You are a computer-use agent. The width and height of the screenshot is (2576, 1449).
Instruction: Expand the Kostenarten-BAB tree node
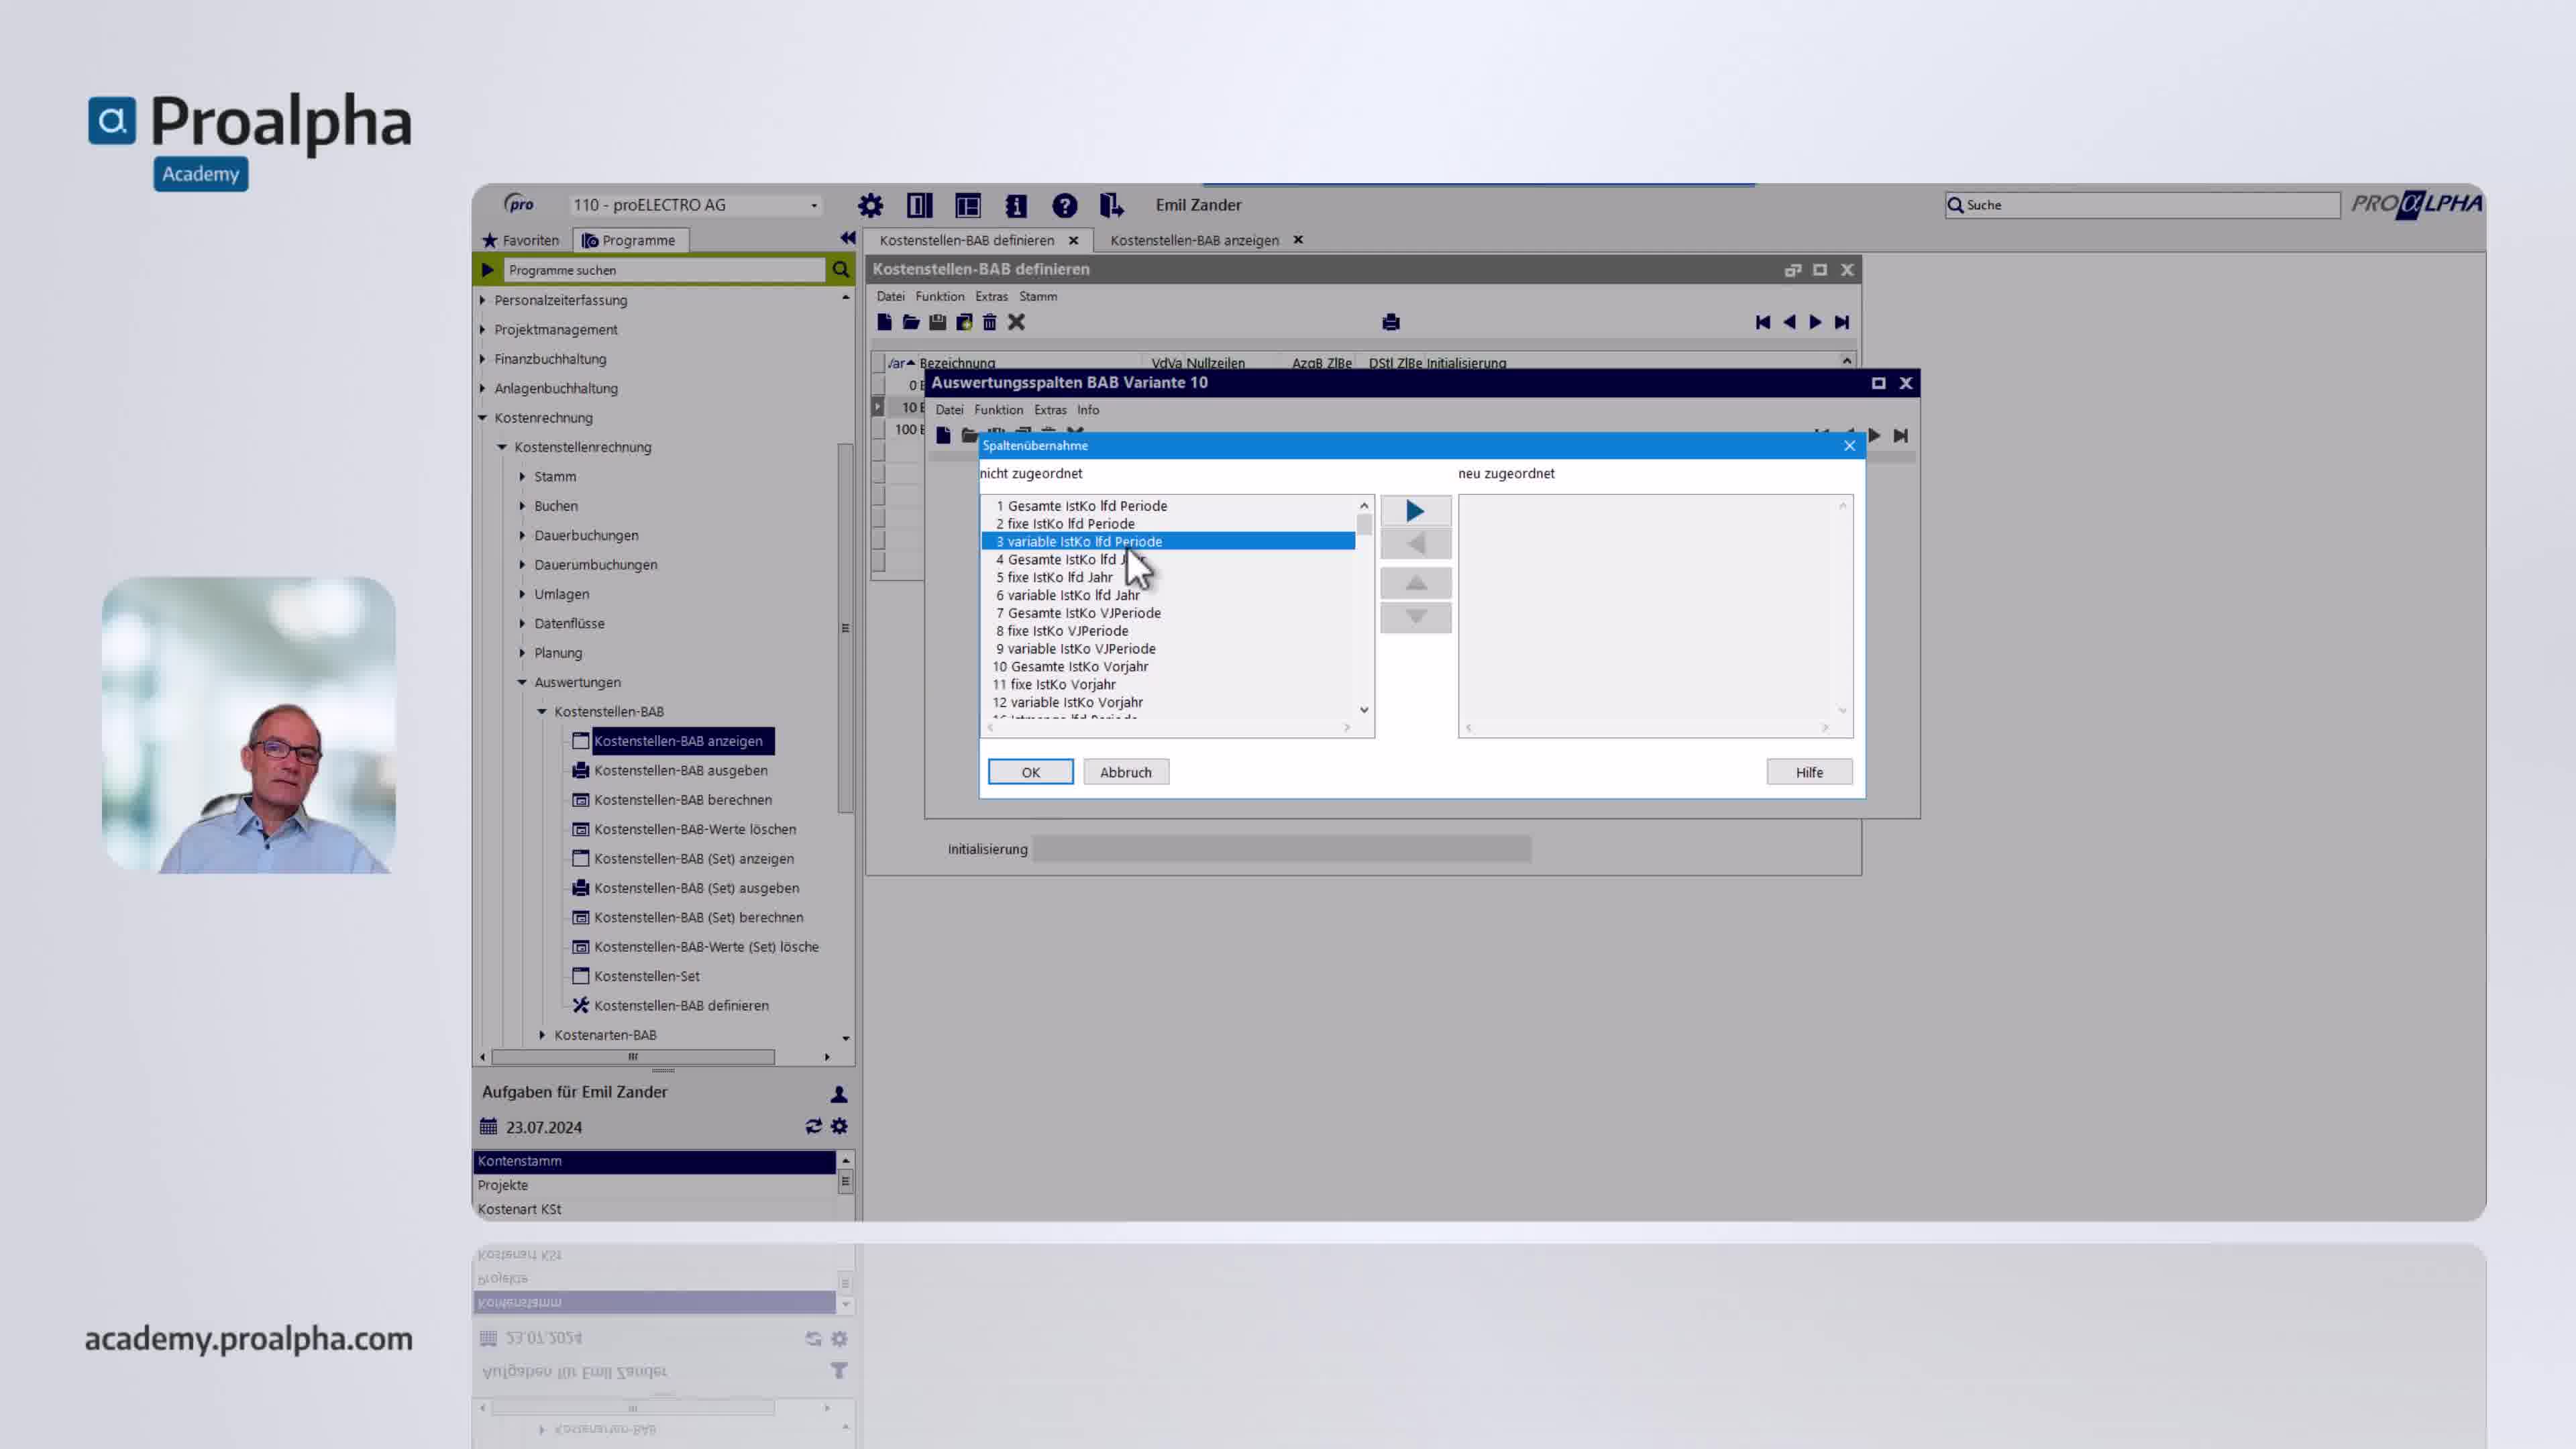(x=542, y=1035)
